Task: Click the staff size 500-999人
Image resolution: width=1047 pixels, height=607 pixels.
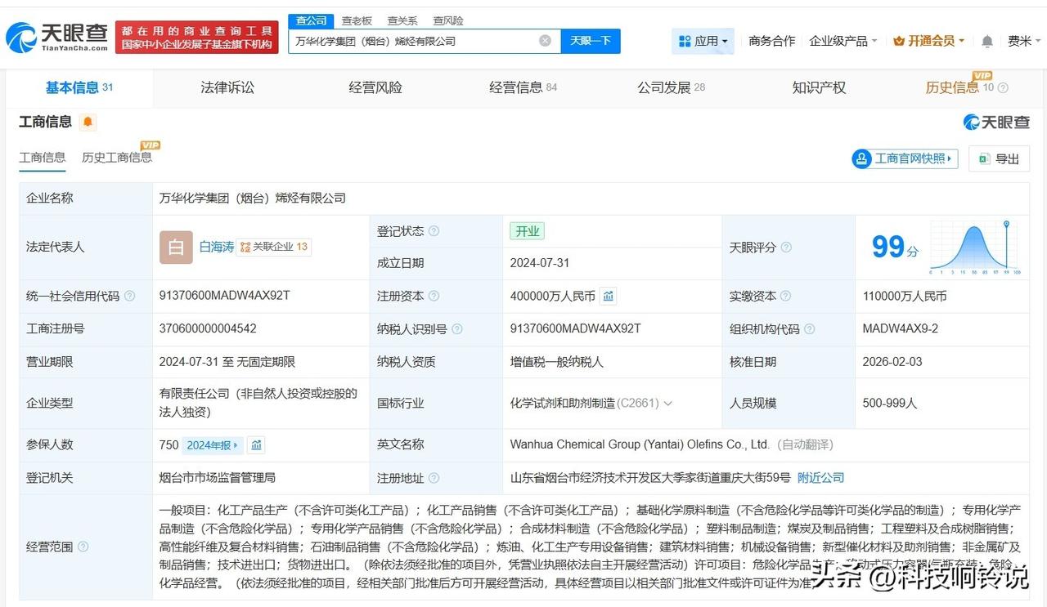Action: coord(890,403)
